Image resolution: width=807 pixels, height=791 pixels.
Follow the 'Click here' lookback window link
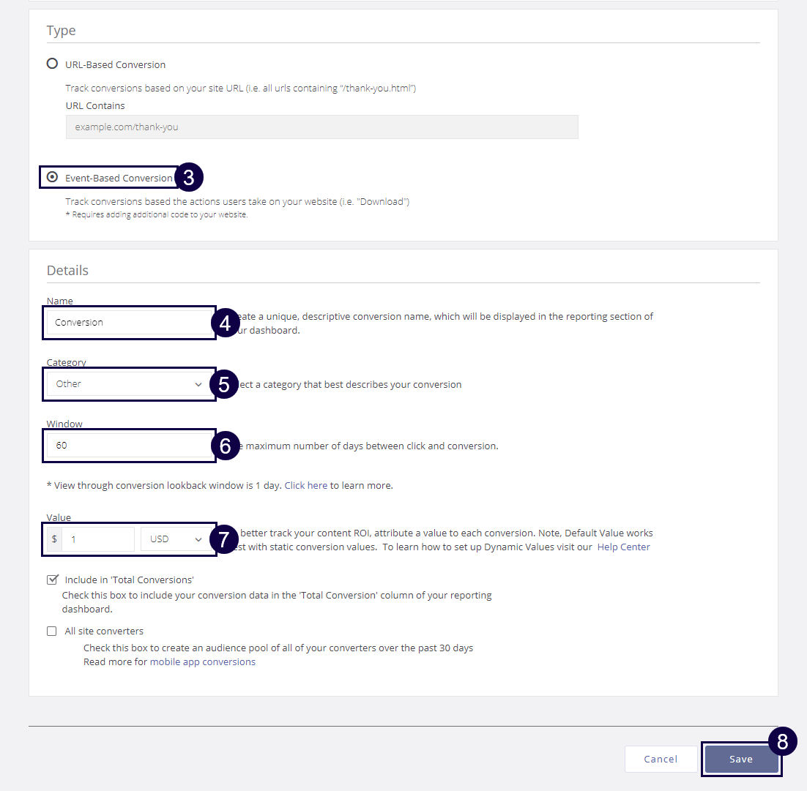tap(305, 485)
